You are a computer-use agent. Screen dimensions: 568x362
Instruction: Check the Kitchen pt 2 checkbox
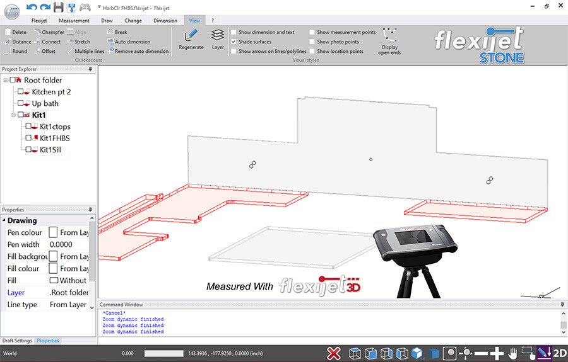tap(20, 91)
